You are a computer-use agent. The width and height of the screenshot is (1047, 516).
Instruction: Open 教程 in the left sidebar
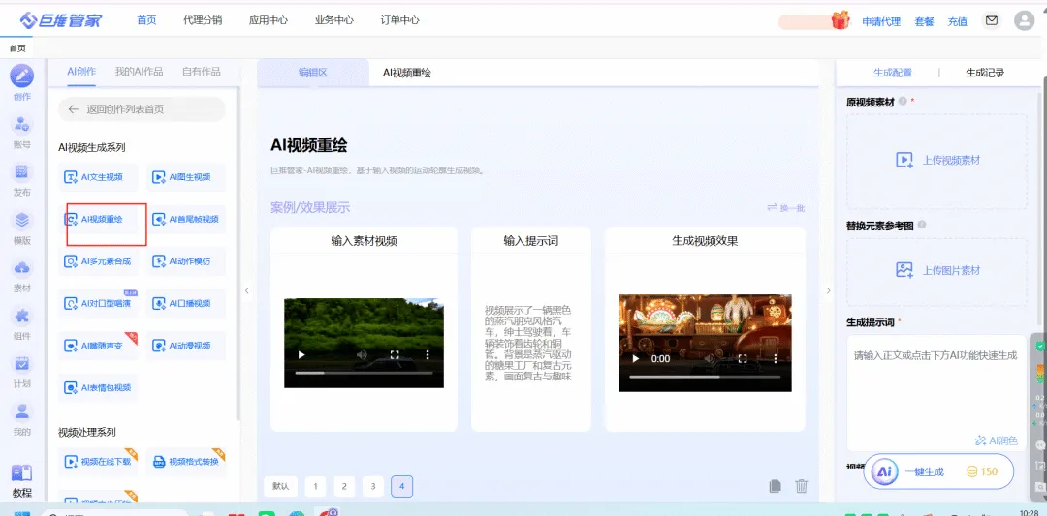pyautogui.click(x=21, y=481)
